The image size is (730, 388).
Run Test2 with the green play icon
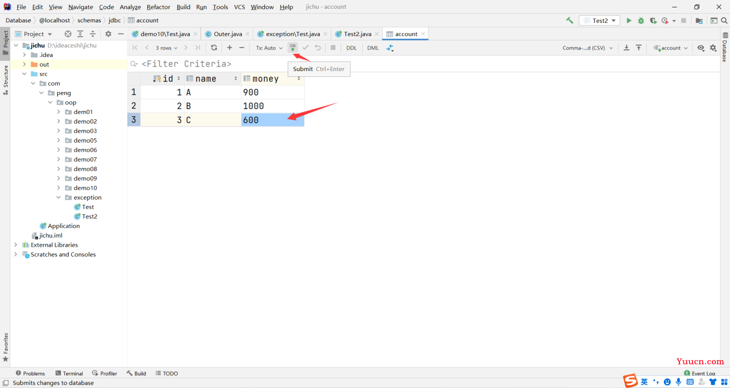point(629,20)
